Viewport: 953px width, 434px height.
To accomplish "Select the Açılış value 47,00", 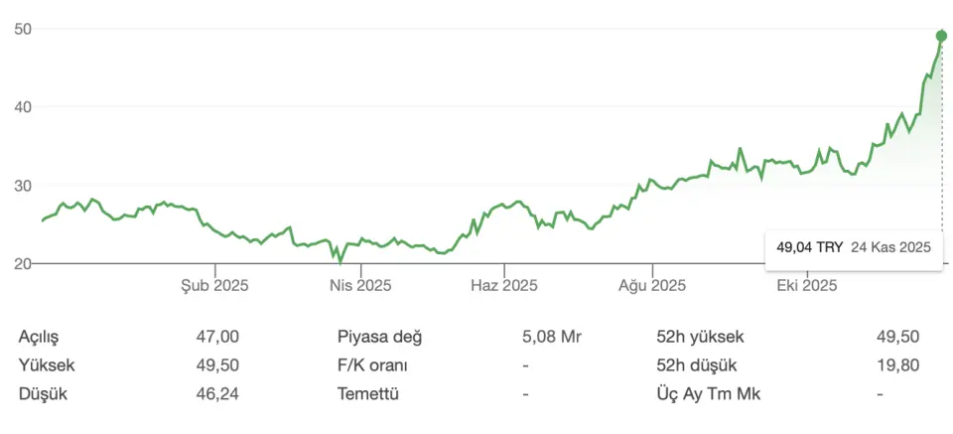I will 217,337.
